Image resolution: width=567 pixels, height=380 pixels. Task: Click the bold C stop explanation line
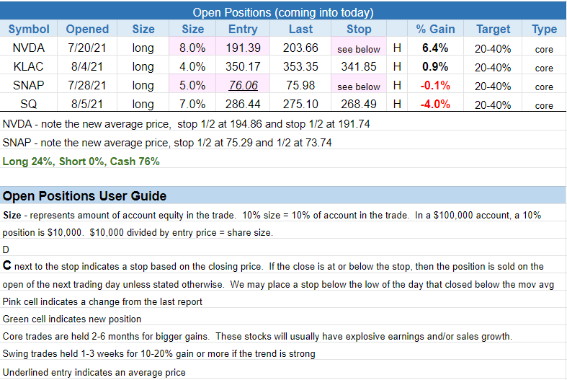click(273, 266)
